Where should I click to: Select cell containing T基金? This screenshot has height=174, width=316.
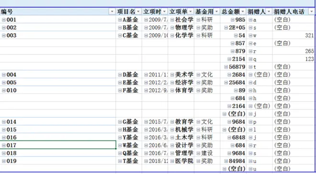pyautogui.click(x=129, y=161)
